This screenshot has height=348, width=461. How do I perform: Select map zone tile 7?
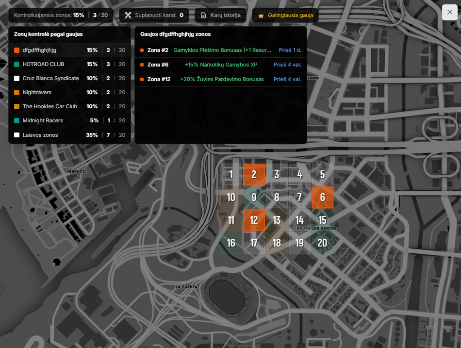pos(299,198)
